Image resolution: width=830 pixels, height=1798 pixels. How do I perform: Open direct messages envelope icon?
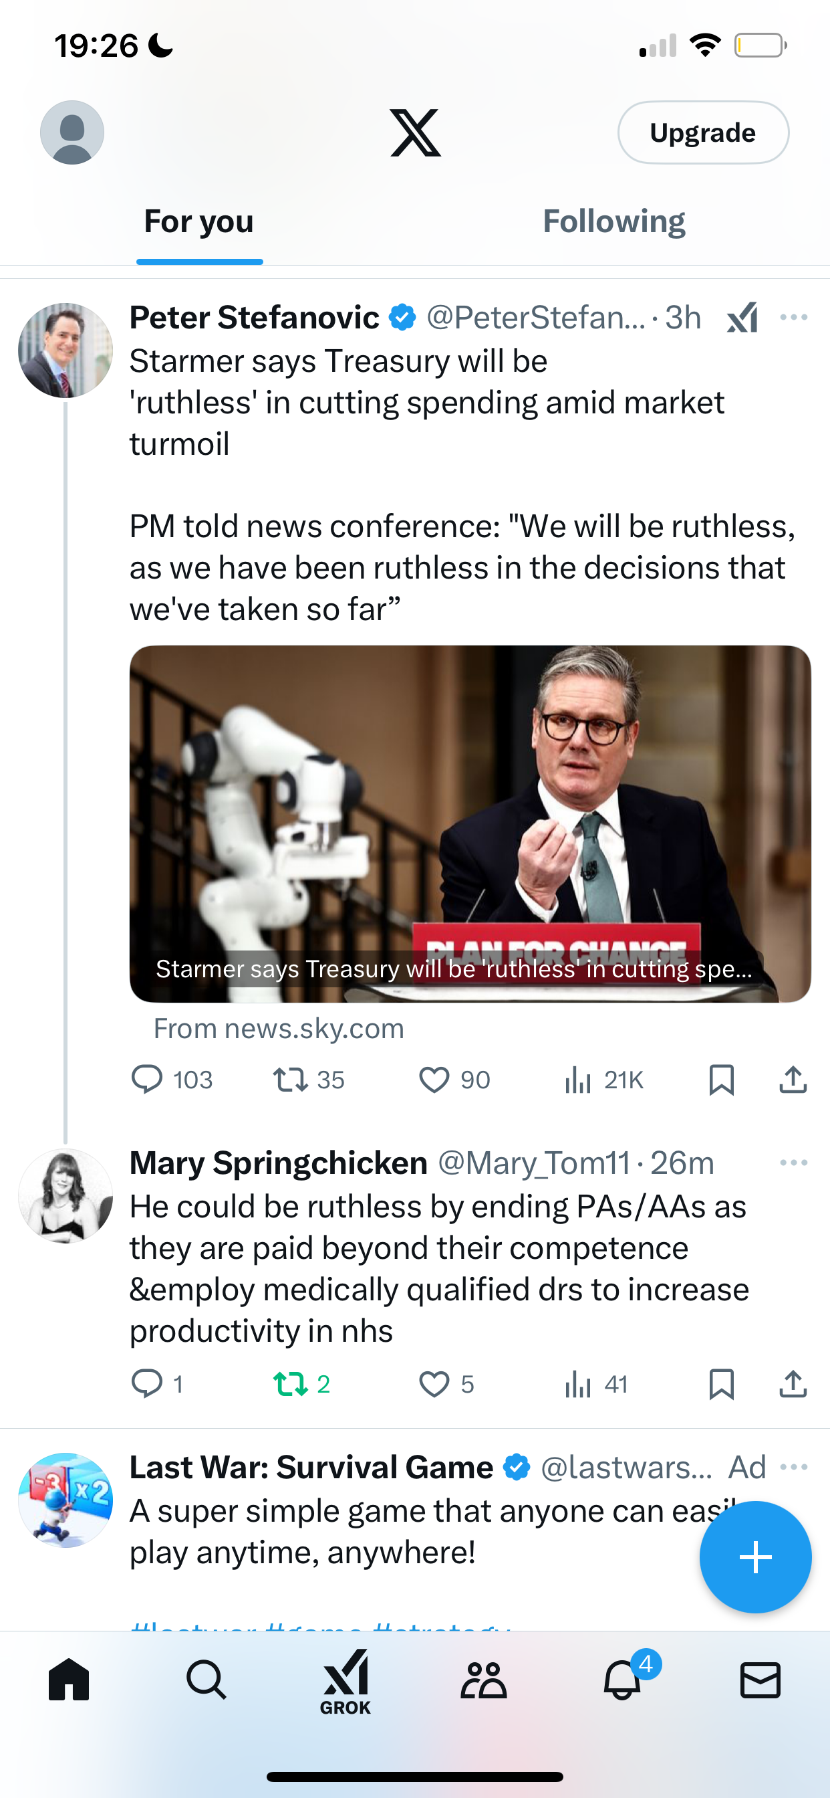point(760,1681)
